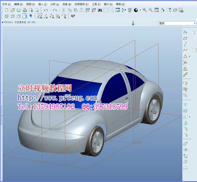Viewport: 197px width, 182px height.
Task: Click the Zoom In magnifier
Action: point(144,10)
